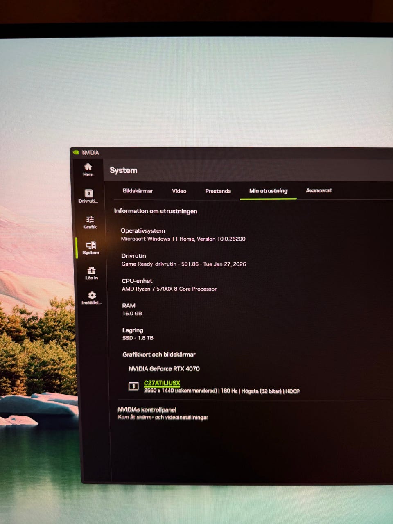Click the AMD Ryzen 7 5700X text
The width and height of the screenshot is (393, 524).
coord(169,289)
